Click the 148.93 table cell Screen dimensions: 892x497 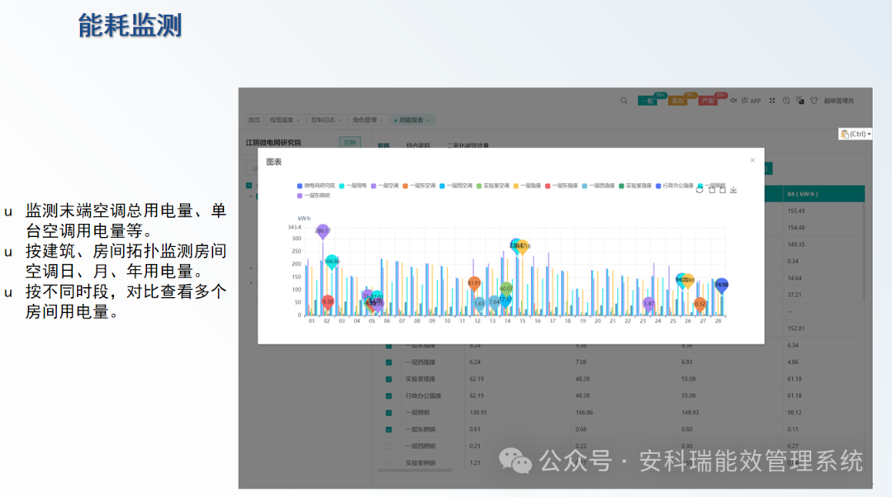[690, 413]
